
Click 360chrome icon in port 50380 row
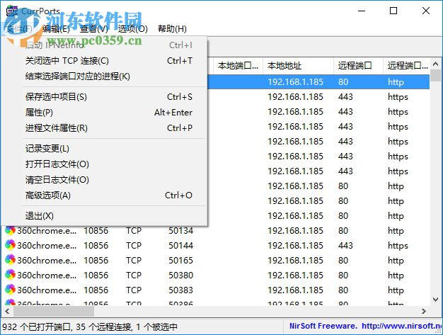pos(10,275)
